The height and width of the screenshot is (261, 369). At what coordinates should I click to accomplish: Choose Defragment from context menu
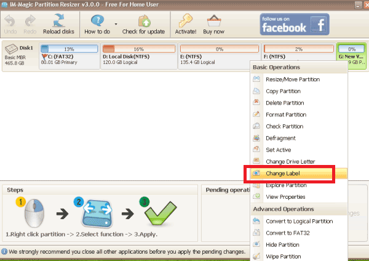pos(299,139)
